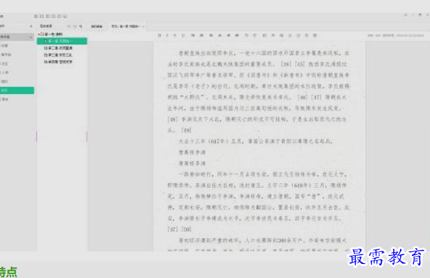Viewport: 430px width, 278px height.
Task: Click the middle small icon above chapter tree
Action: point(75,26)
